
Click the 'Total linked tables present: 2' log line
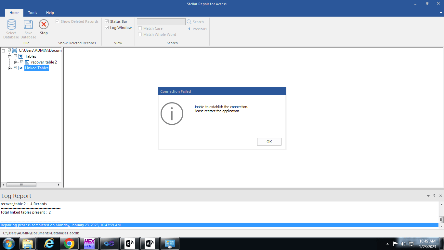[x=26, y=212]
